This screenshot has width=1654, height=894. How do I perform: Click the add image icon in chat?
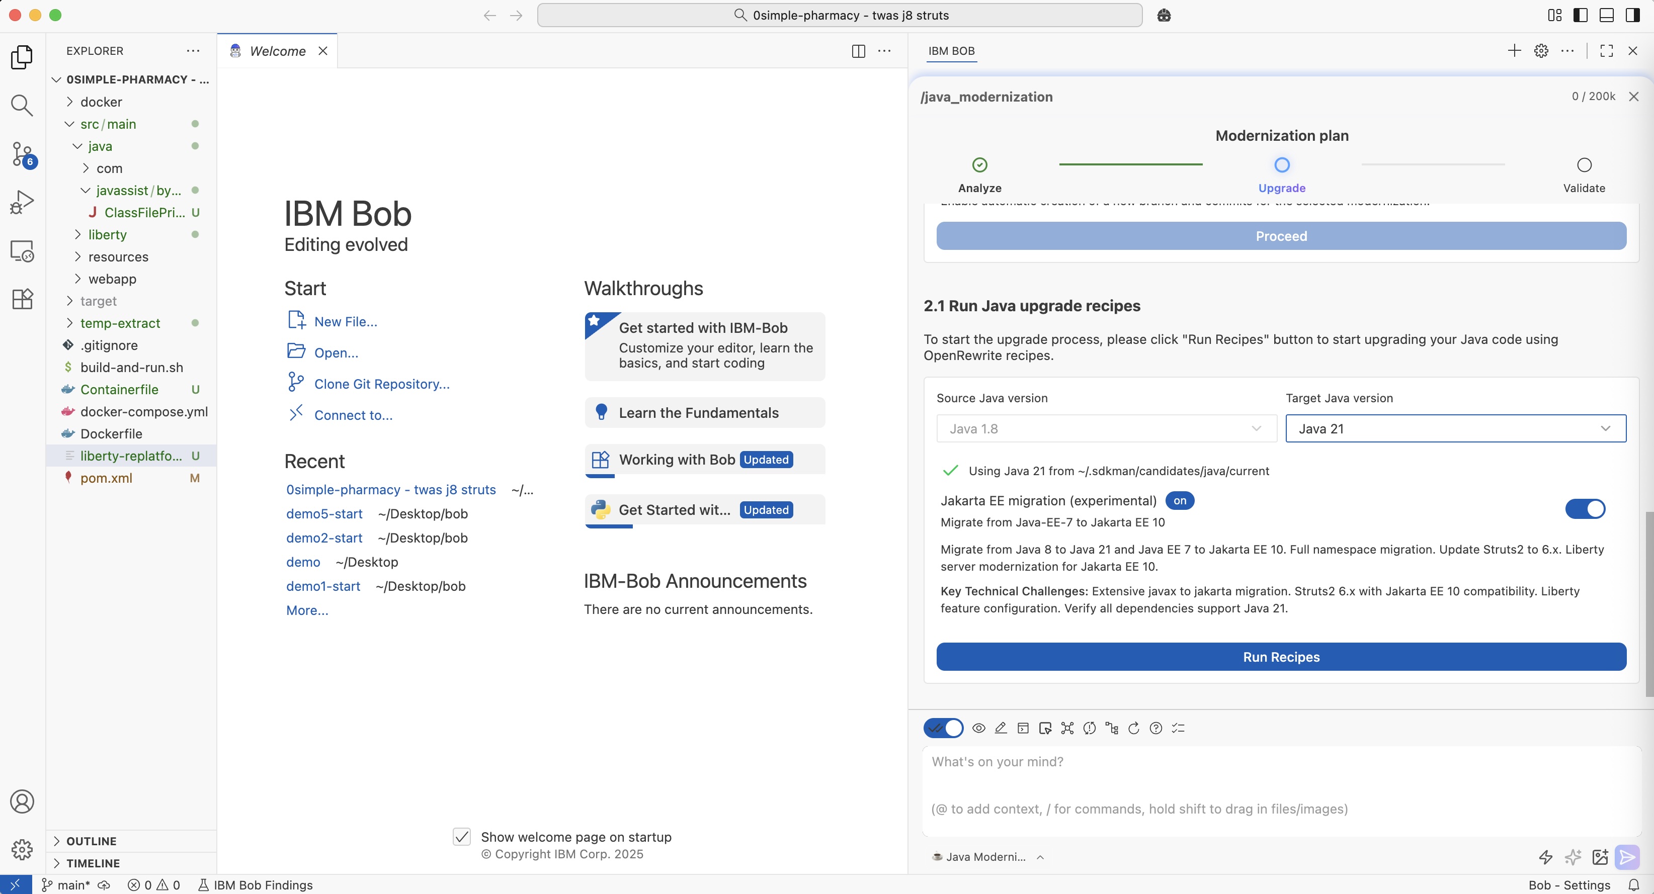point(1600,857)
